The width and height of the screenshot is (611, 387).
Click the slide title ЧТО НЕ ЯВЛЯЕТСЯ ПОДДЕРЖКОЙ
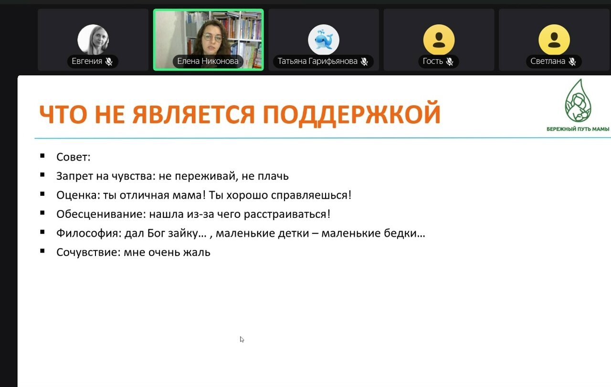pos(240,114)
